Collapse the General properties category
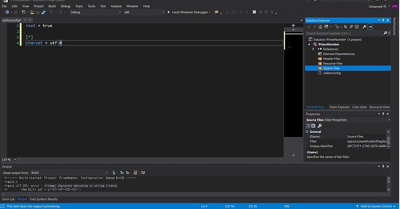 click(x=307, y=132)
